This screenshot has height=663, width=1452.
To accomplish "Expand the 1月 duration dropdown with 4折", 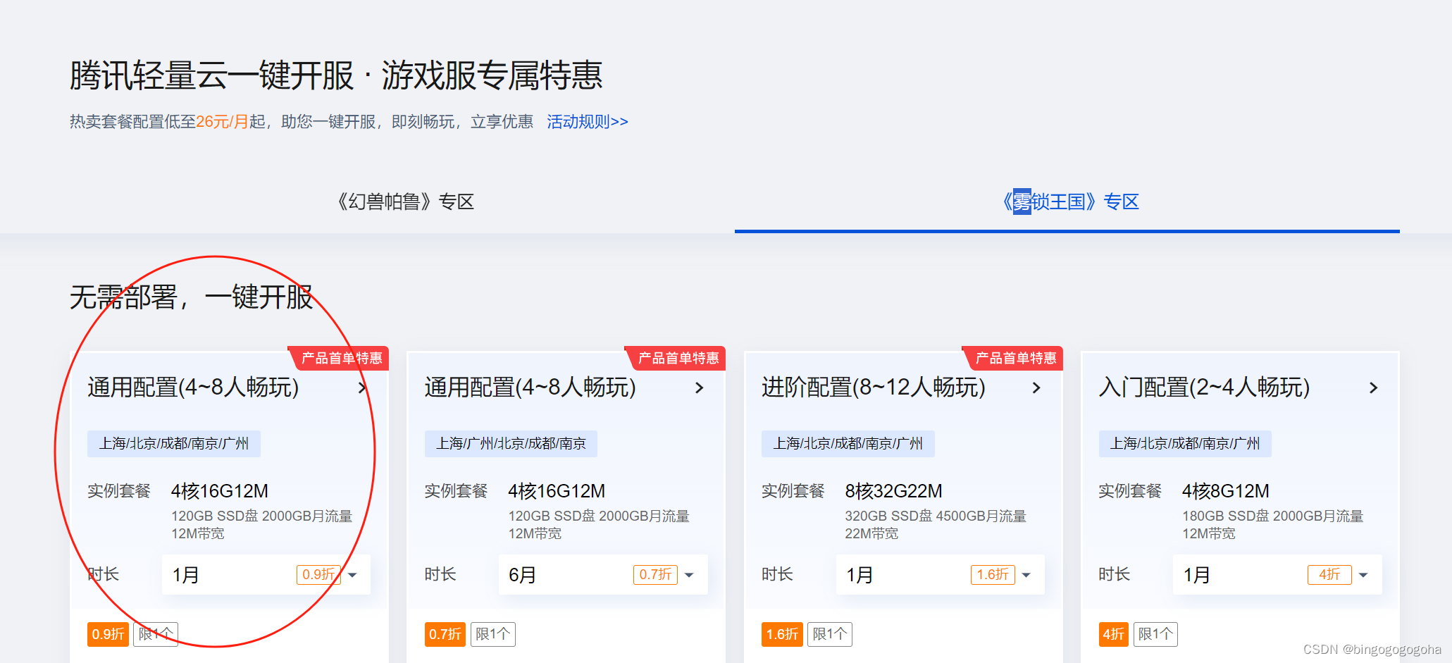I will (x=1277, y=575).
